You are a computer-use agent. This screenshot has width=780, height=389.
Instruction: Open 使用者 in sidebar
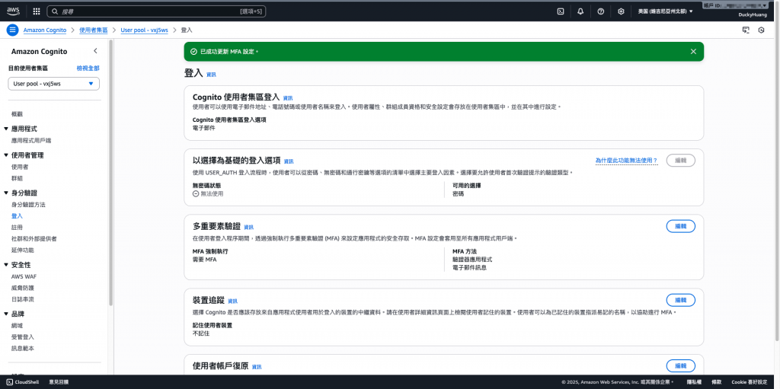(x=20, y=167)
